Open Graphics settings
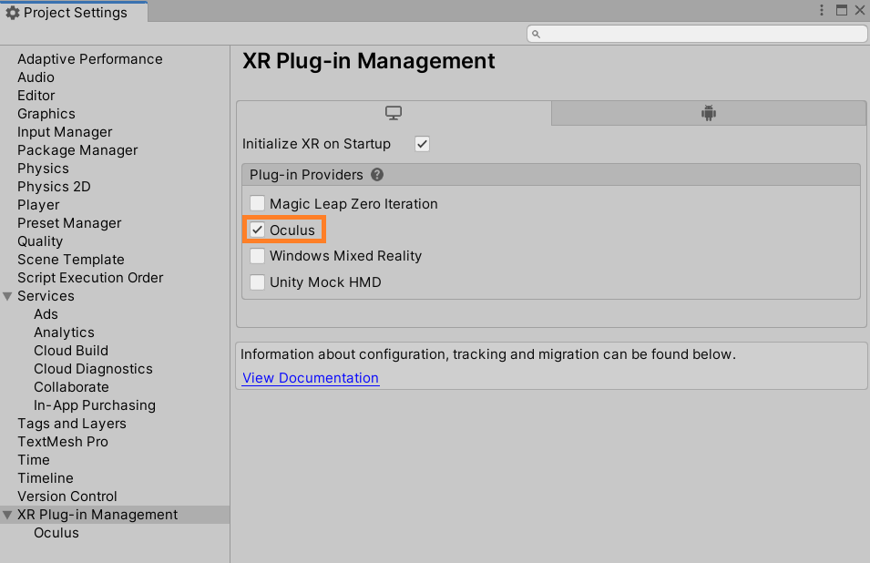870x563 pixels. (x=46, y=114)
